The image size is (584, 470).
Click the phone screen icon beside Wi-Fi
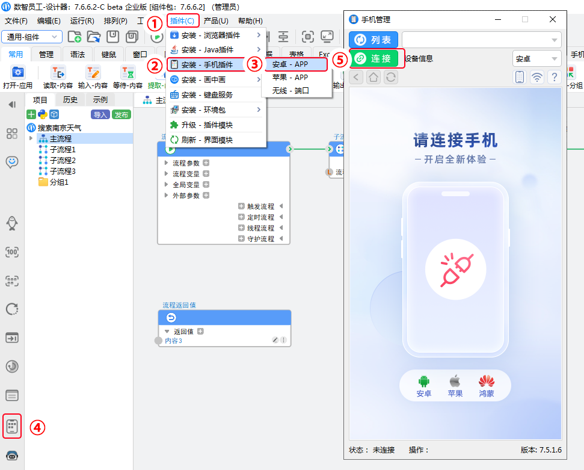520,77
